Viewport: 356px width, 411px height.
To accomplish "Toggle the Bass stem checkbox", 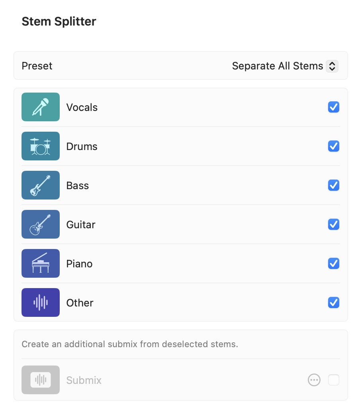I will coord(334,185).
